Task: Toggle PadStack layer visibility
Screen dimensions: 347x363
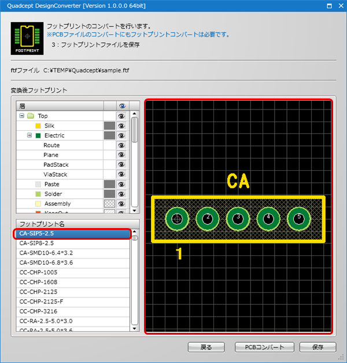Action: [x=121, y=164]
